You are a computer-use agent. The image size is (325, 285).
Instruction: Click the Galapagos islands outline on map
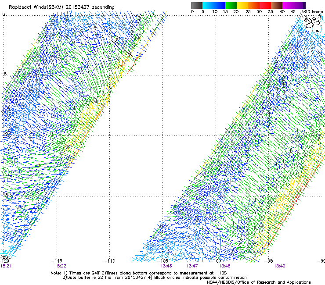(312, 23)
